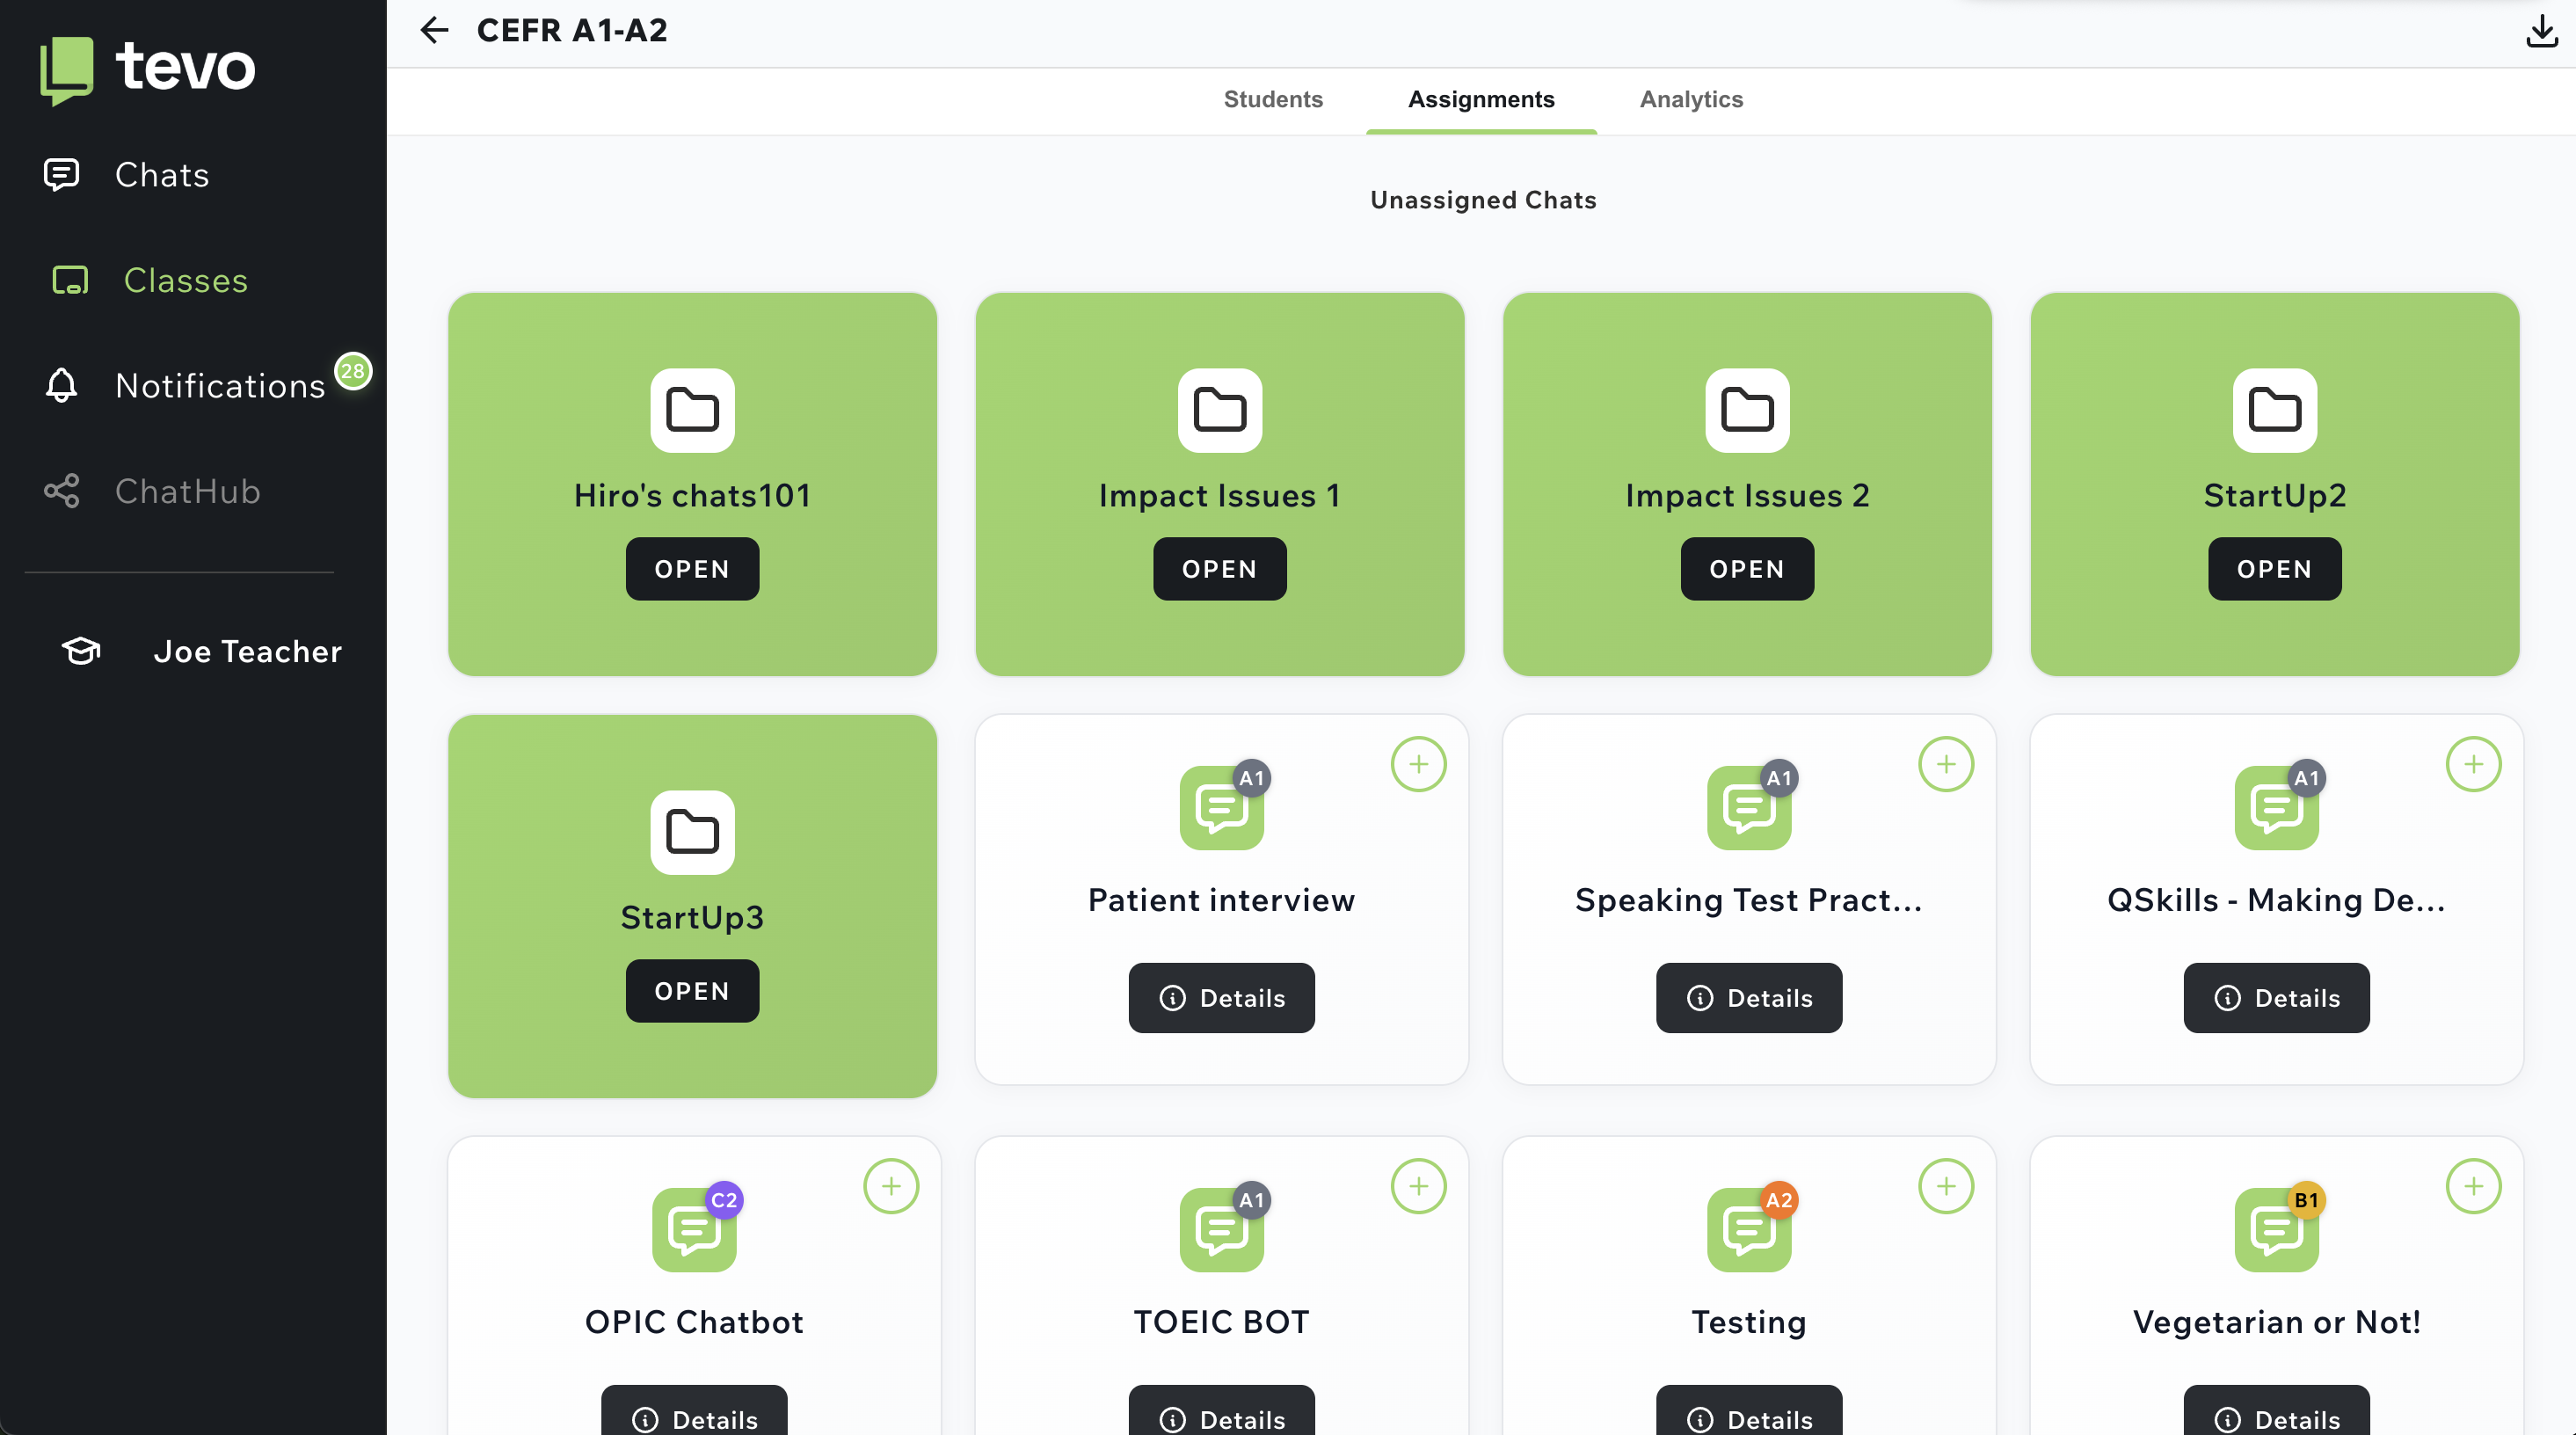
Task: View Details of Speaking Test Pract...
Action: tap(1749, 998)
